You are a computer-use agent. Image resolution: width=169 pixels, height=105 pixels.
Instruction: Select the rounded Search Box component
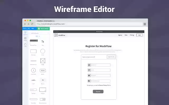[x=34, y=100]
